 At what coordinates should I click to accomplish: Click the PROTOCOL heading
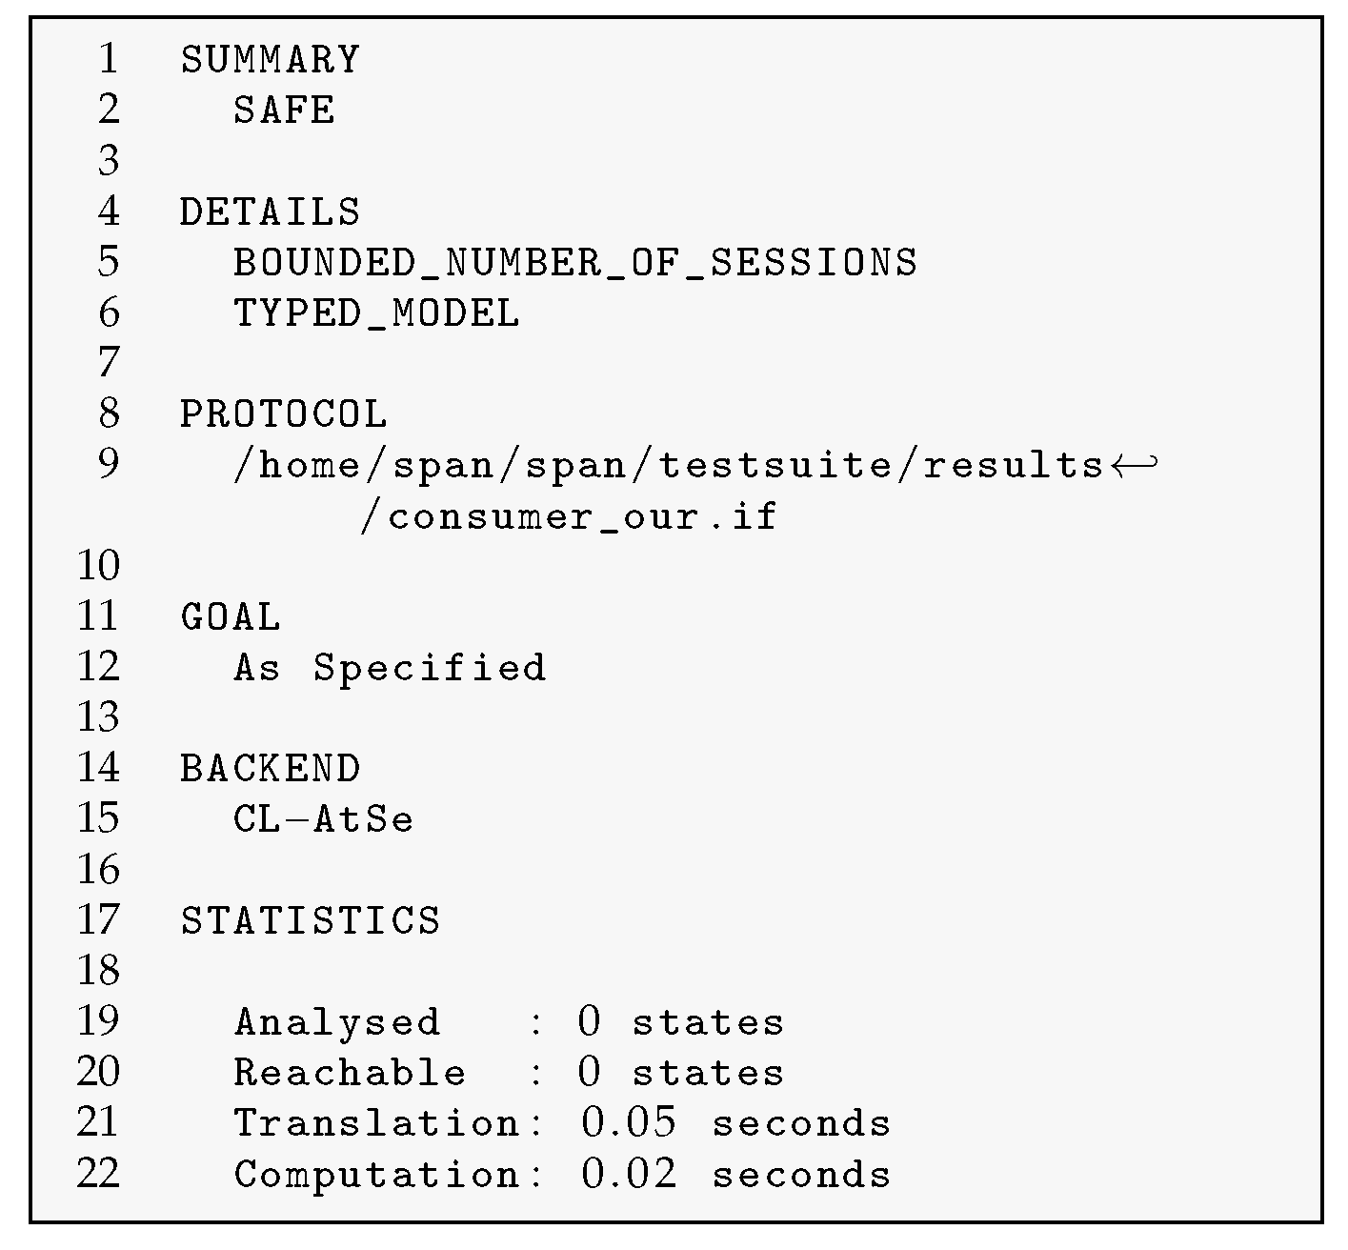[284, 414]
